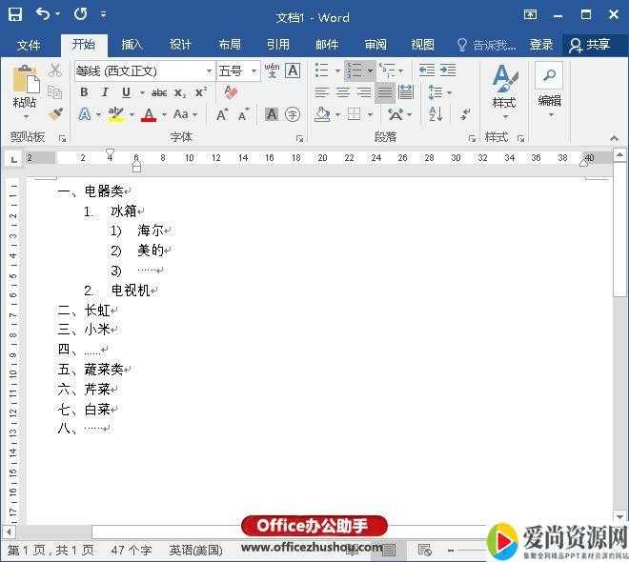Toggle Italic formatting
The width and height of the screenshot is (629, 562).
pos(104,92)
